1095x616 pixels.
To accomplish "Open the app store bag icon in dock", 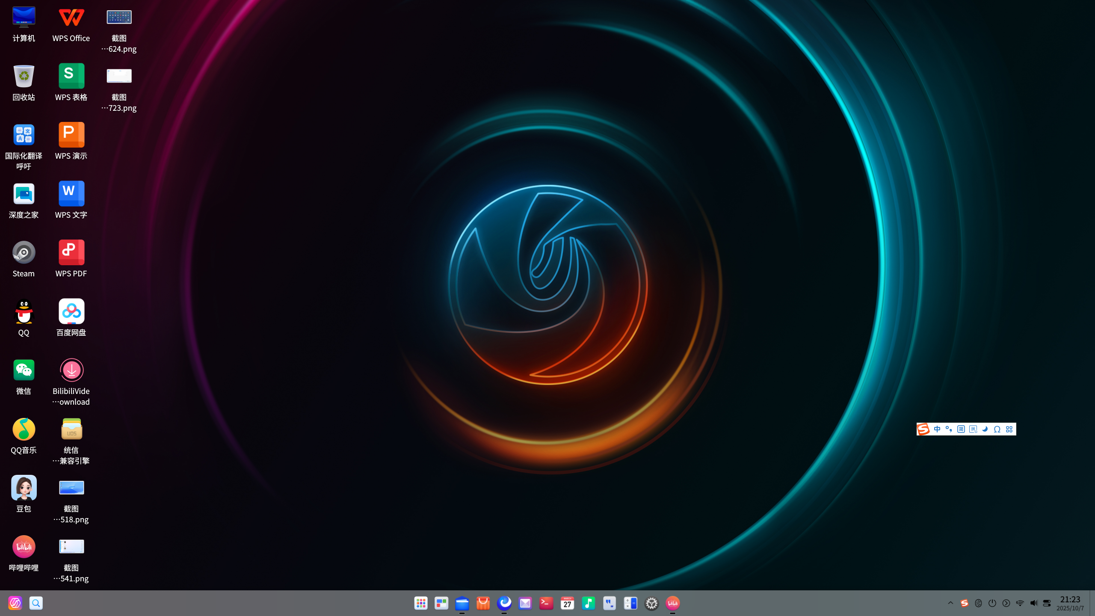I will click(483, 603).
